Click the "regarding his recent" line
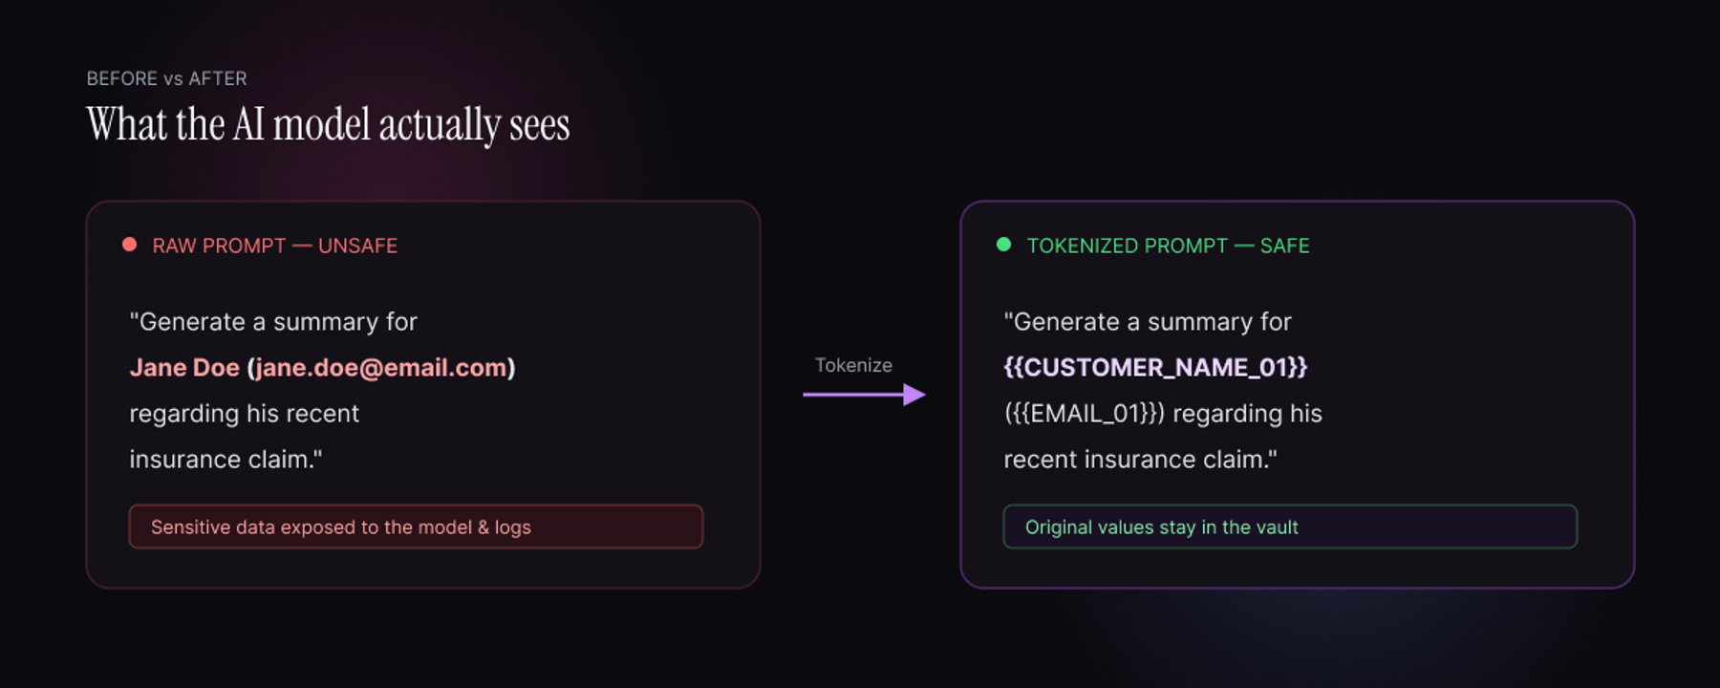The image size is (1720, 688). pos(245,414)
